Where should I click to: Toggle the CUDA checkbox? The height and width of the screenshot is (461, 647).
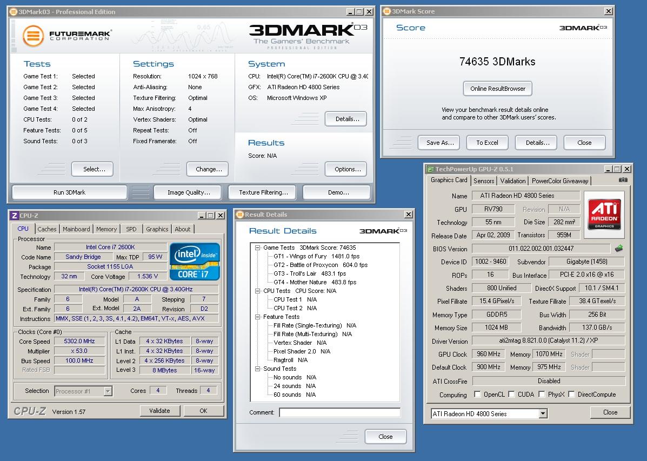(x=511, y=394)
